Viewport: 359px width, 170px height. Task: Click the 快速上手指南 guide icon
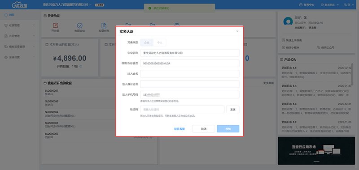click(x=284, y=40)
